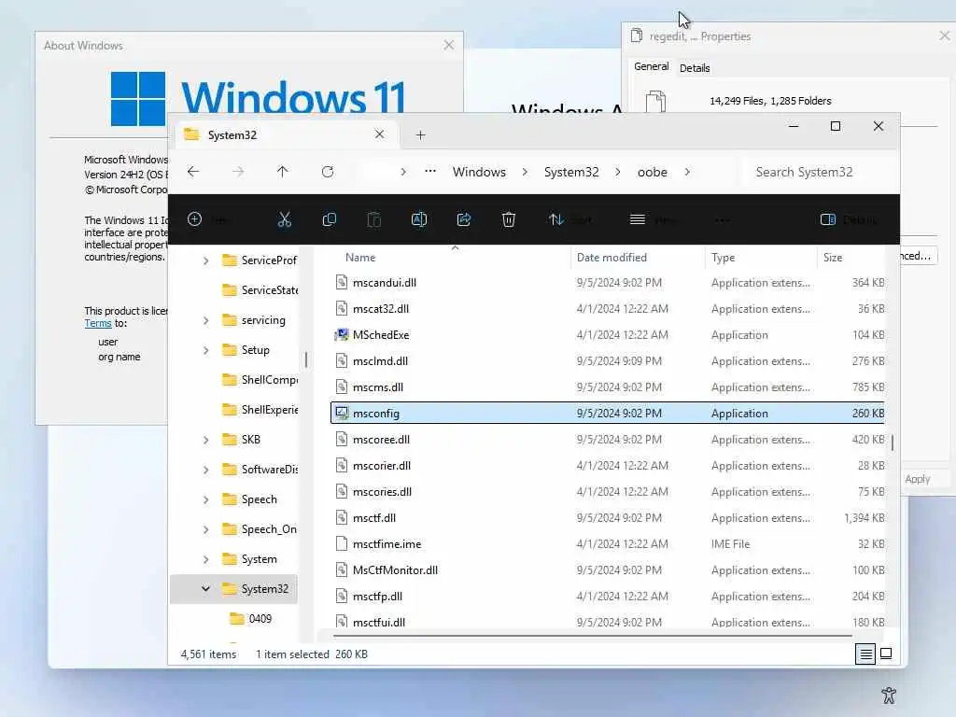Close the System32 tab

coord(379,134)
